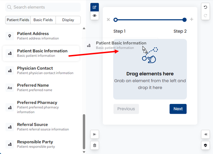Click the redo arrow icon

[205, 16]
